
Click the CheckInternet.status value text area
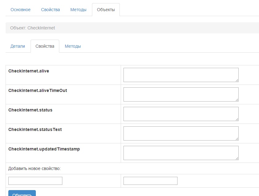pyautogui.click(x=181, y=114)
